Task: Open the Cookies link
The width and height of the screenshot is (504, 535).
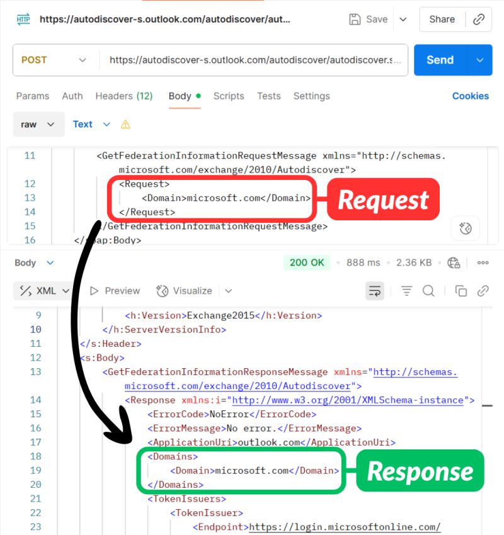Action: [471, 96]
